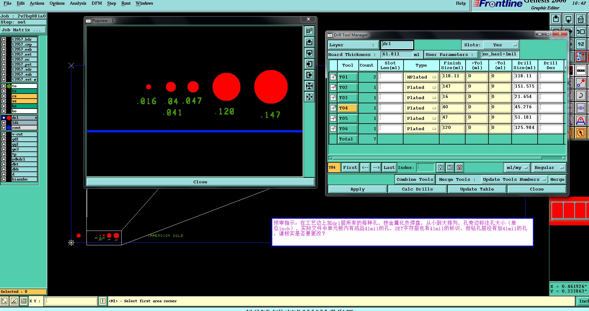Viewport: 589px width, 311px height.
Task: Click the Close button in Popview
Action: (x=200, y=182)
